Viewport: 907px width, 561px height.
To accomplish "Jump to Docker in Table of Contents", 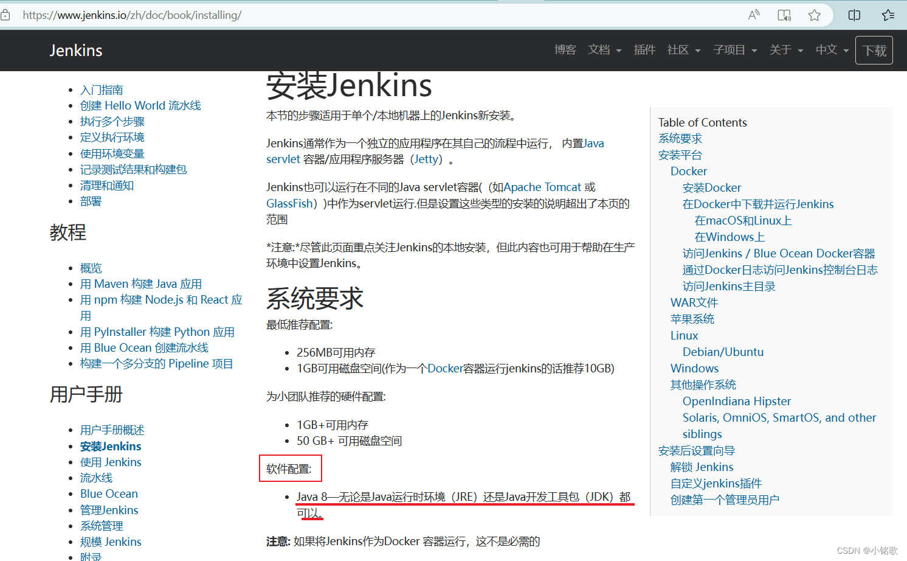I will (x=689, y=172).
